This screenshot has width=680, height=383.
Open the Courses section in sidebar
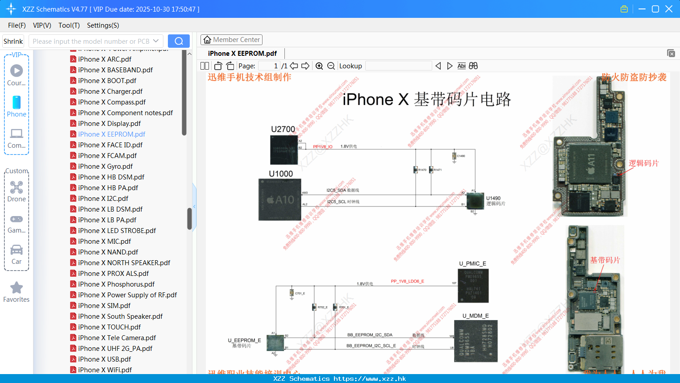point(17,75)
